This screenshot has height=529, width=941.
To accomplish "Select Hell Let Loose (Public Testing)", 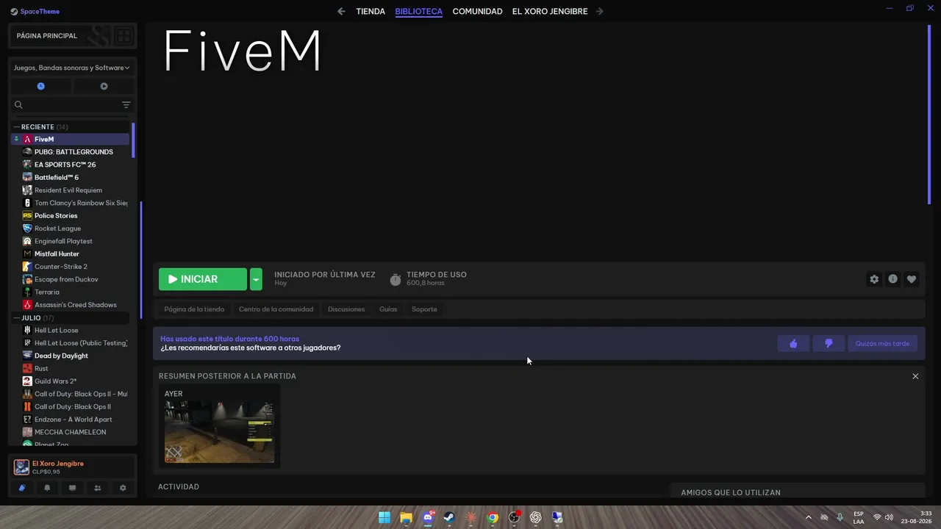I will pyautogui.click(x=81, y=342).
